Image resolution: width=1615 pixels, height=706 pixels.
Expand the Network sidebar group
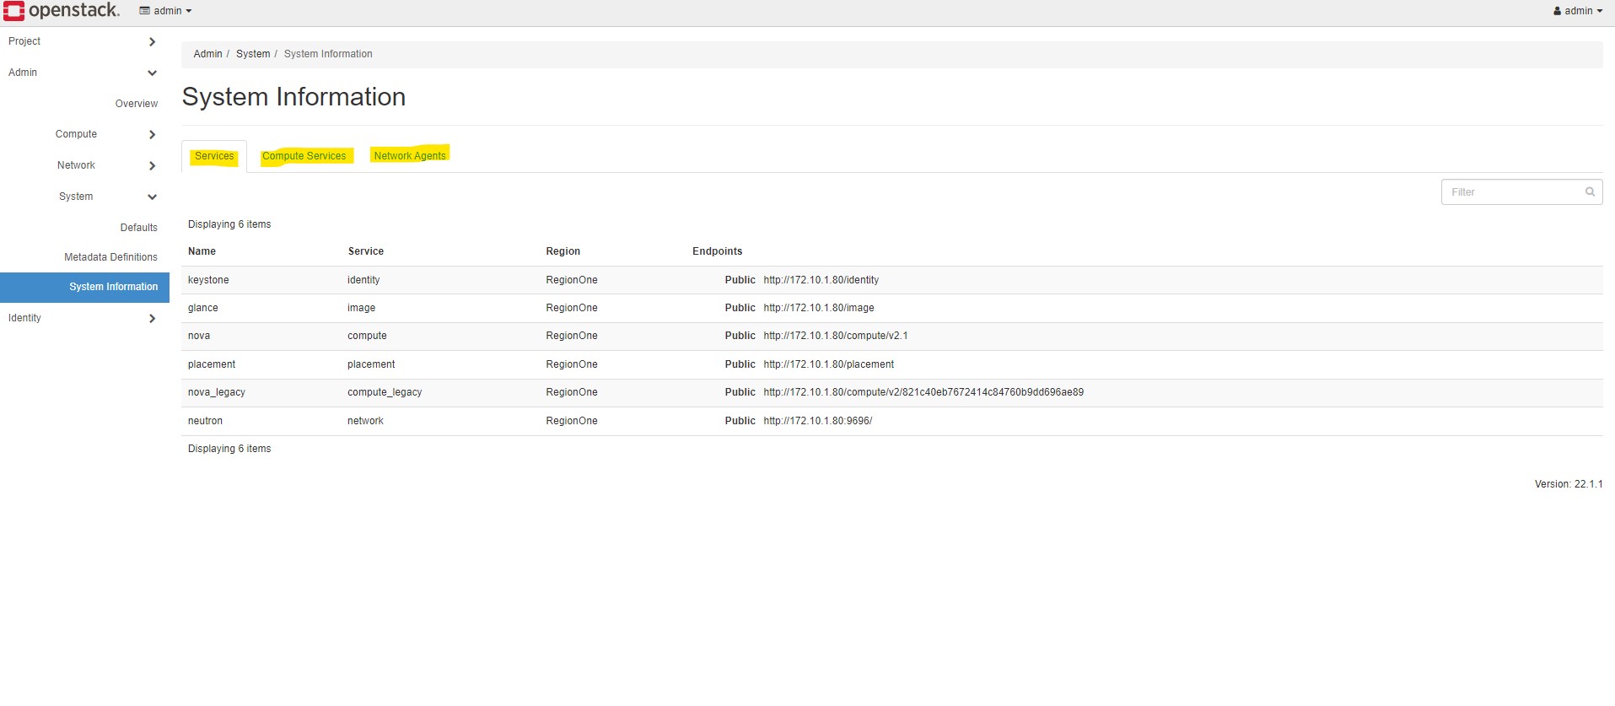(x=105, y=165)
